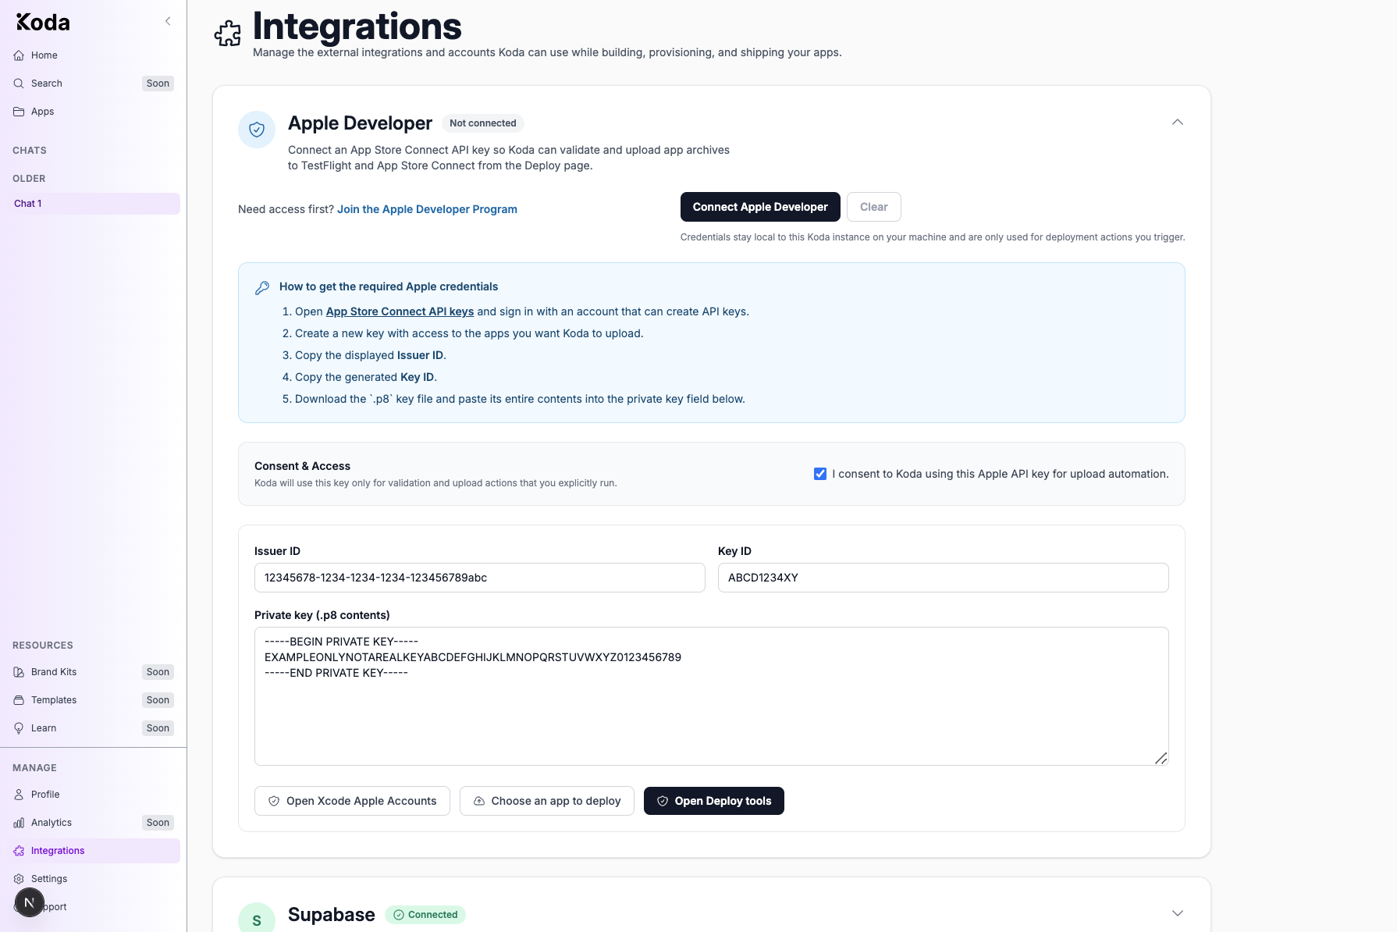Select Integrations in the sidebar
This screenshot has width=1397, height=932.
(93, 851)
